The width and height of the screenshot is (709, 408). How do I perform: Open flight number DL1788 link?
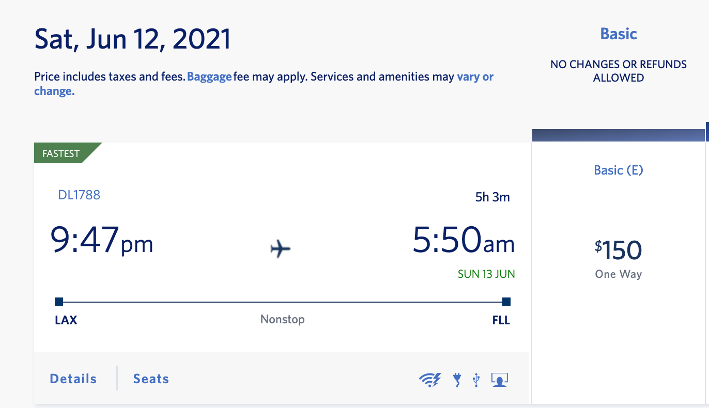tap(79, 195)
